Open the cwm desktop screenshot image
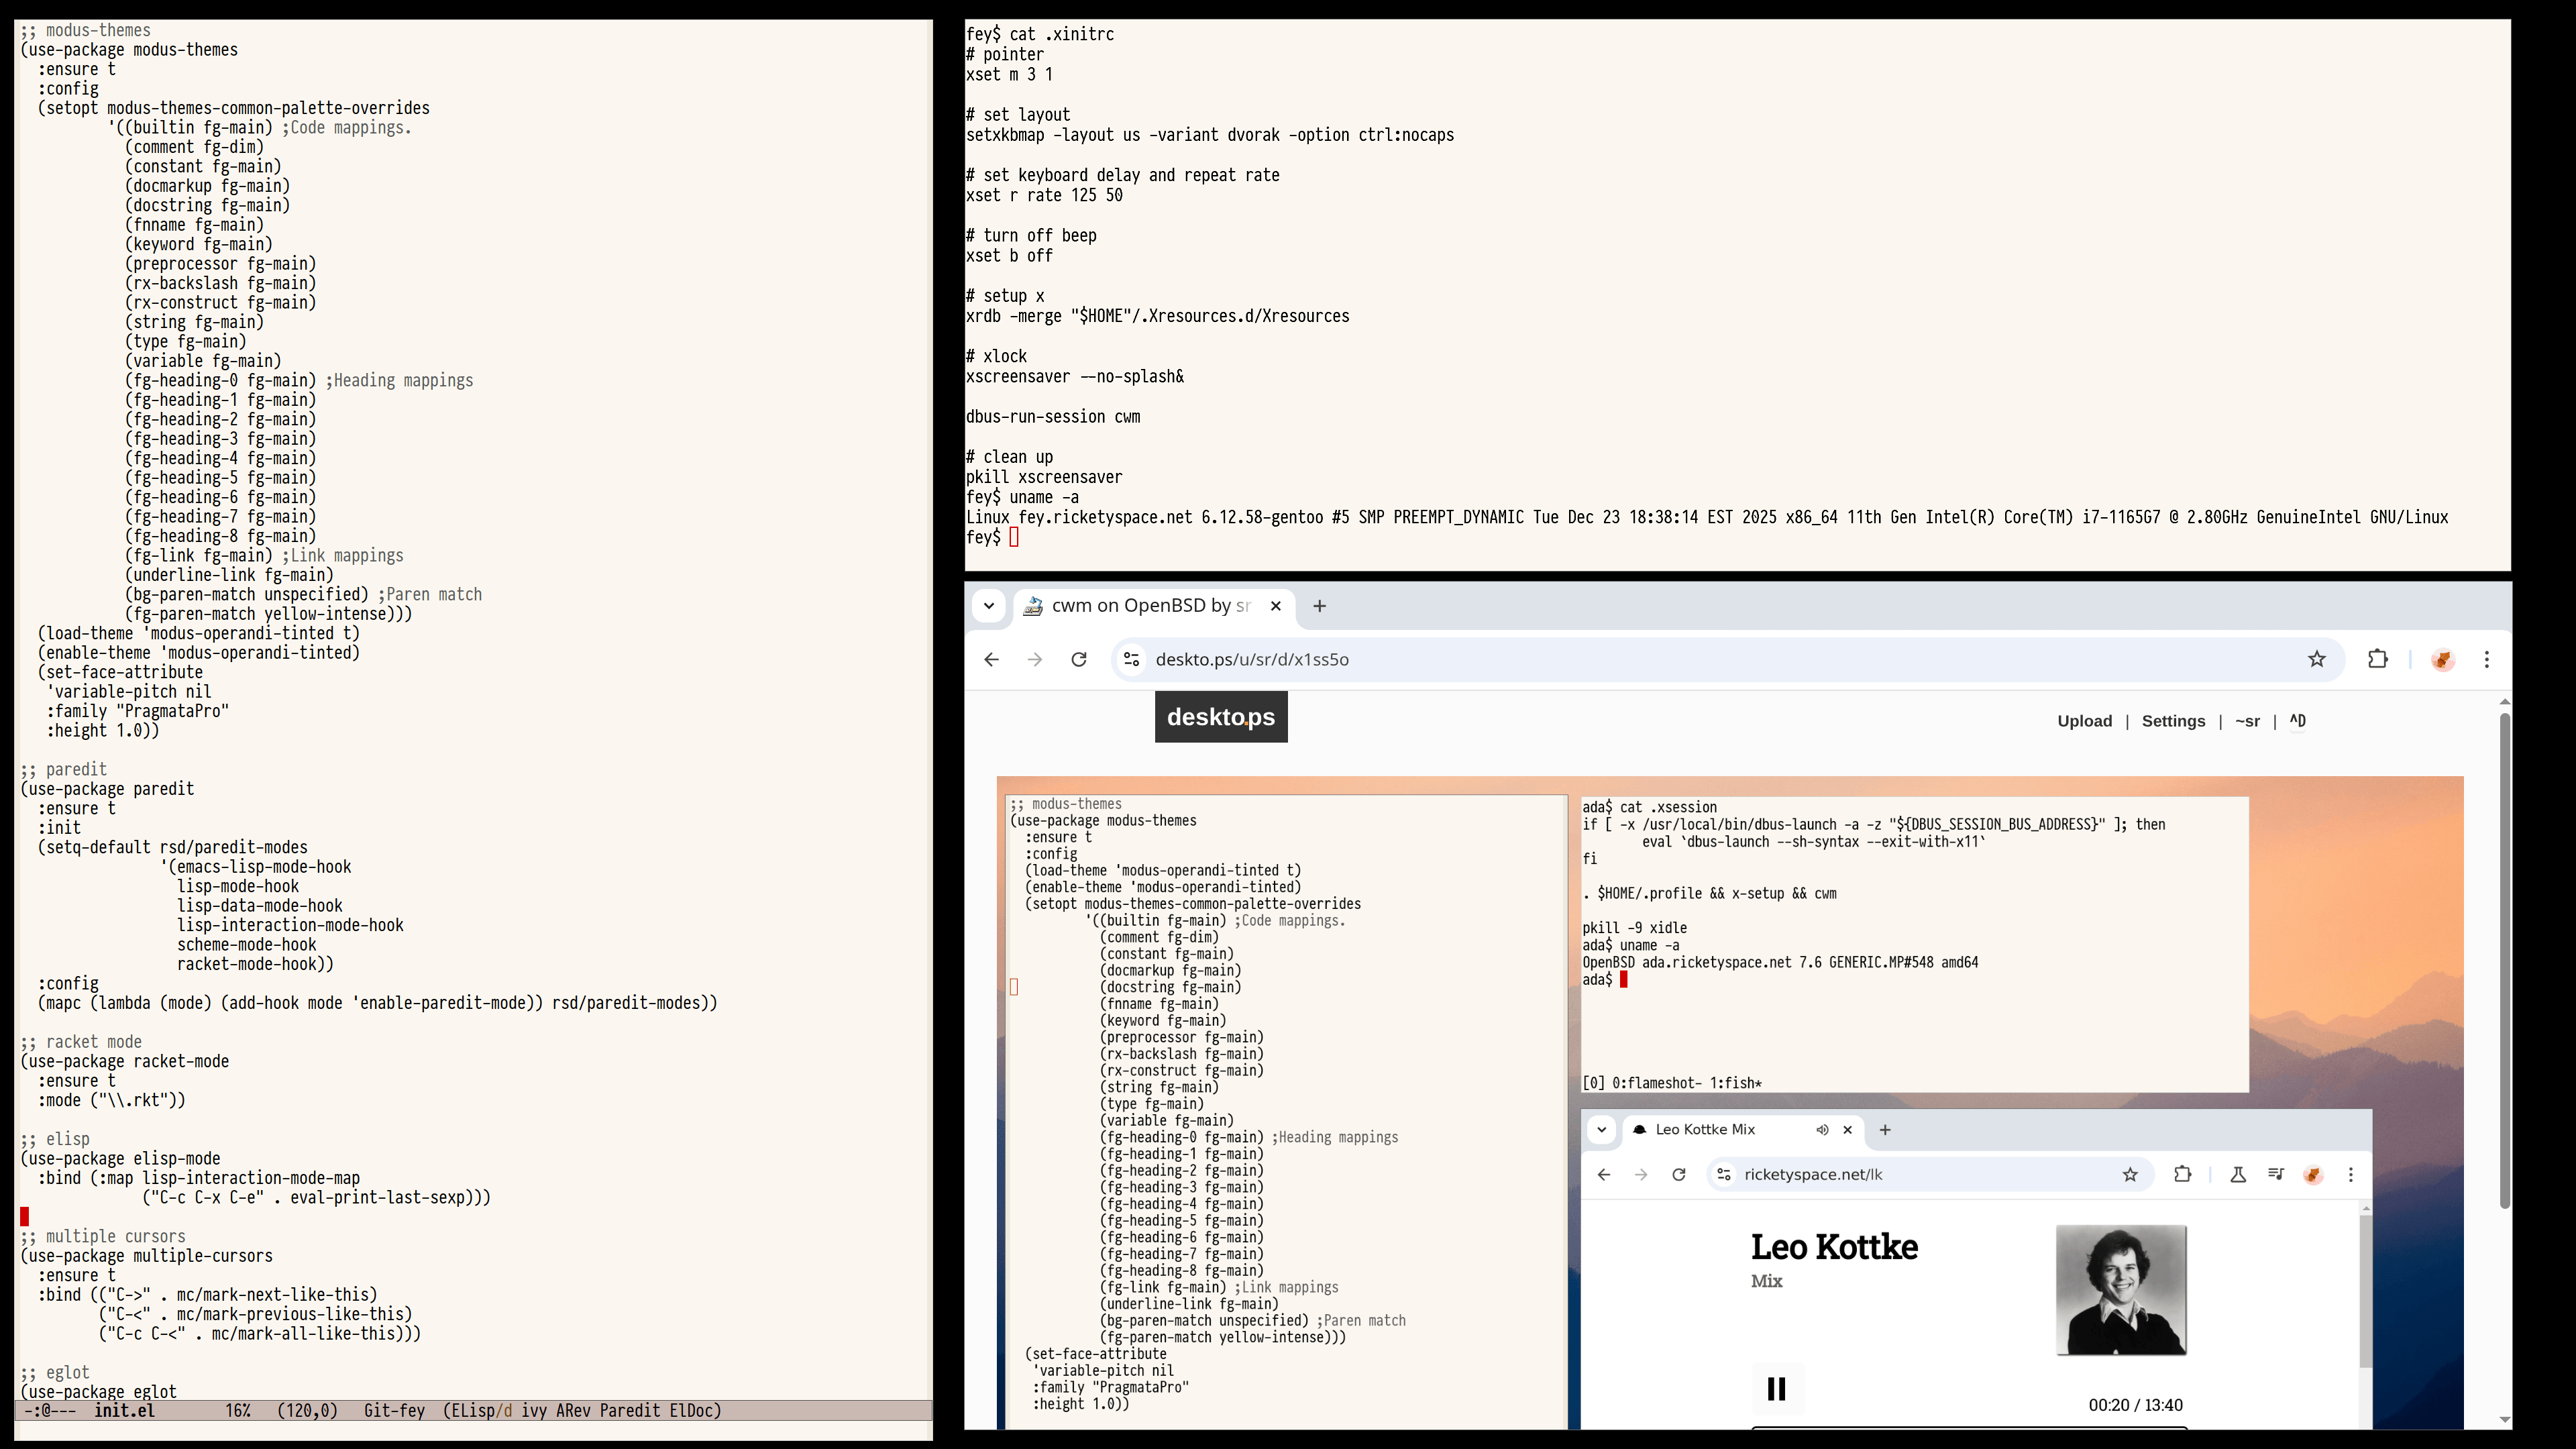Screen dimensions: 2576x1449 pyautogui.click(x=1729, y=1100)
